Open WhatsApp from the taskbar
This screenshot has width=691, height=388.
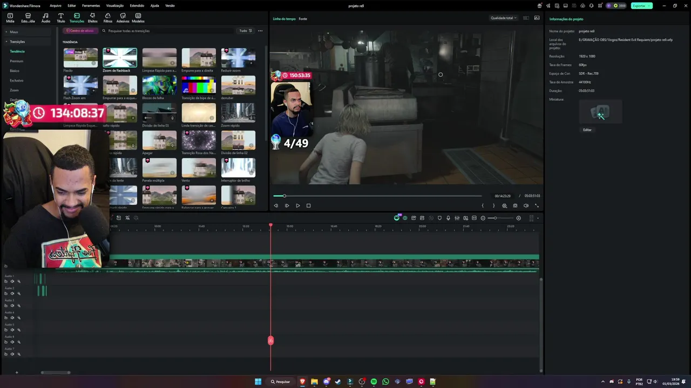point(385,382)
